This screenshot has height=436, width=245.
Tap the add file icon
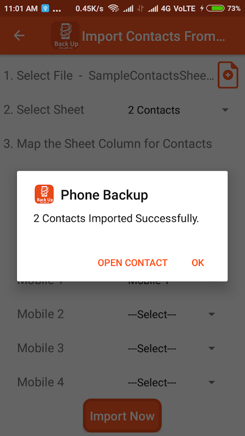(228, 75)
